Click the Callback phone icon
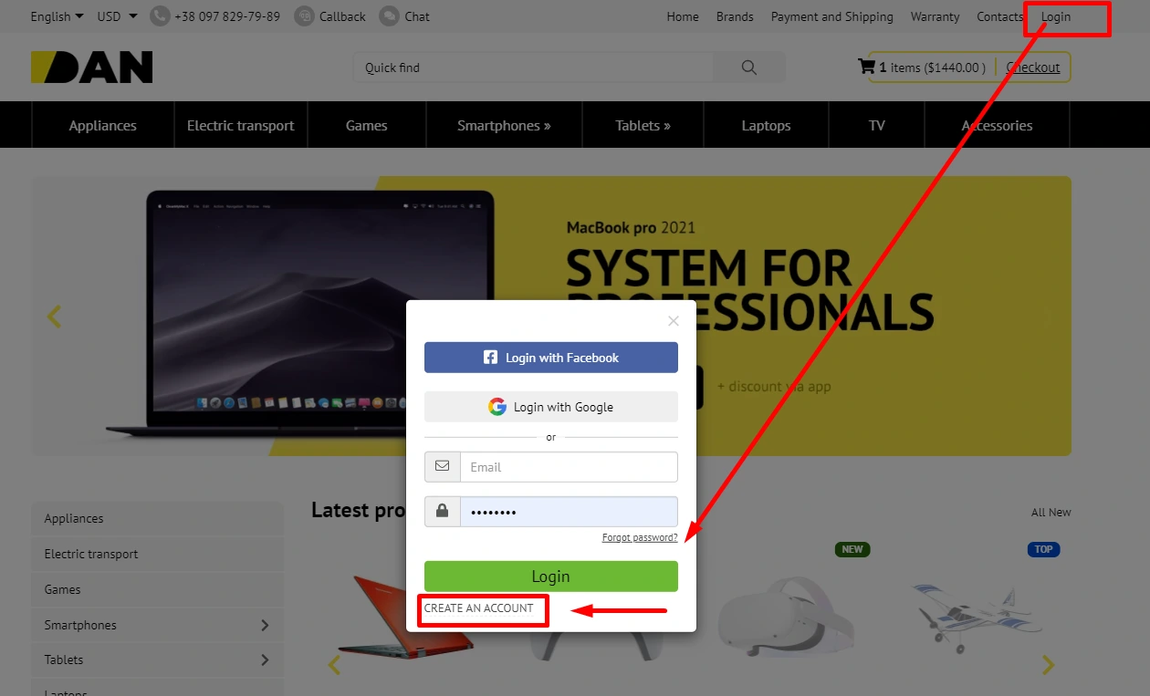 click(x=305, y=16)
